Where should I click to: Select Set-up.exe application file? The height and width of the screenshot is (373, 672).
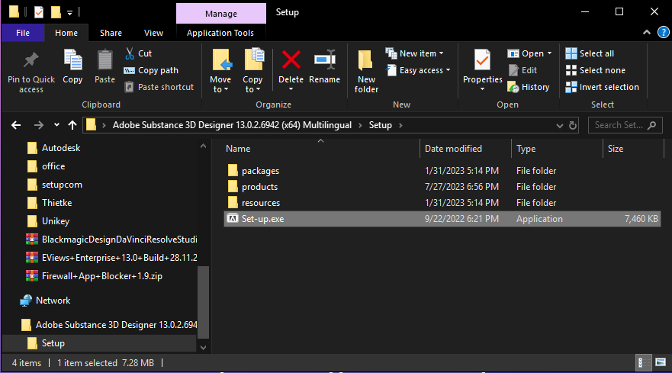click(x=442, y=219)
